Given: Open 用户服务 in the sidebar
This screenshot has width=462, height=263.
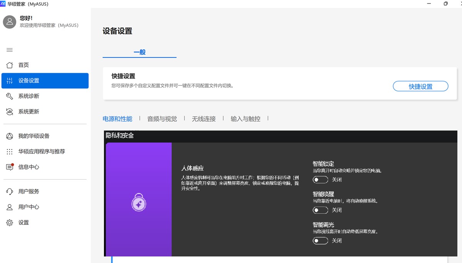Looking at the screenshot, I should pyautogui.click(x=45, y=191).
